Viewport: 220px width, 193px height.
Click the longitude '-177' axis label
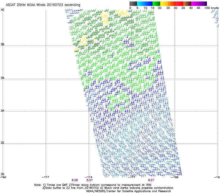pos(45,177)
